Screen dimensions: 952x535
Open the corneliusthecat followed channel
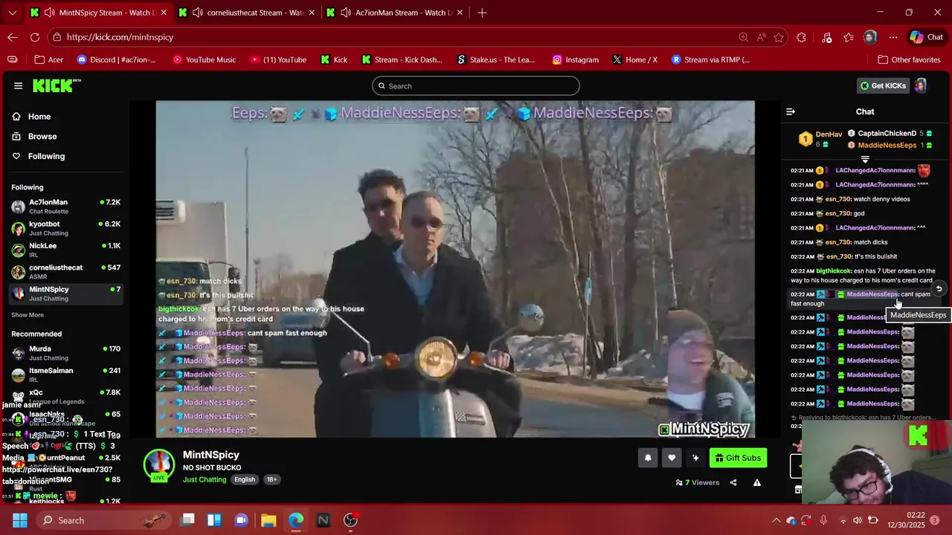pos(65,271)
